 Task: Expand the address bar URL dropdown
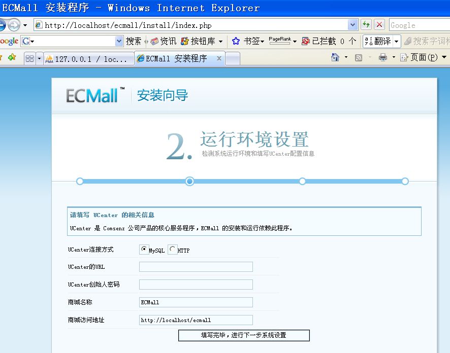point(352,25)
